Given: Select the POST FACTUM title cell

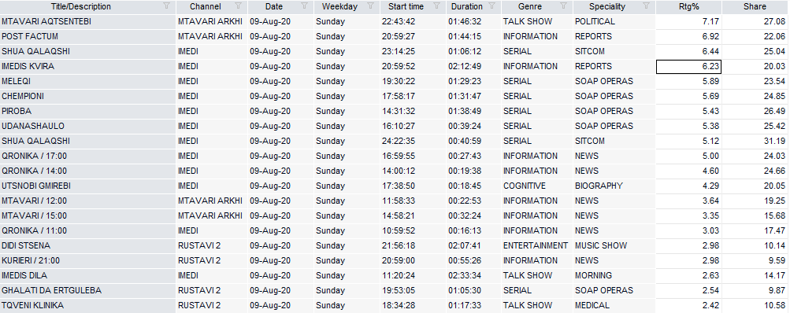Looking at the screenshot, I should [87, 36].
